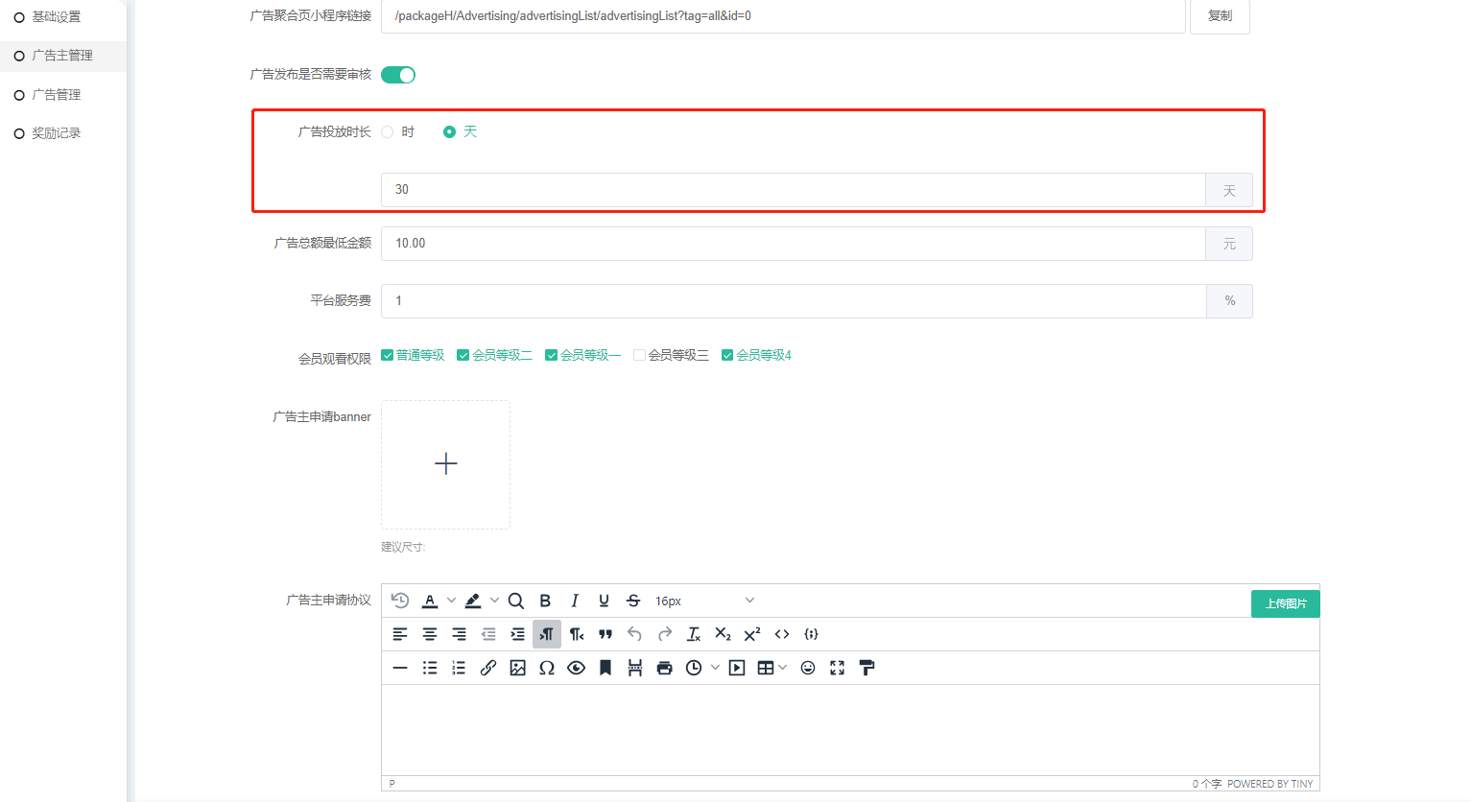Click the 上传图片 button
This screenshot has width=1471, height=802.
tap(1285, 603)
